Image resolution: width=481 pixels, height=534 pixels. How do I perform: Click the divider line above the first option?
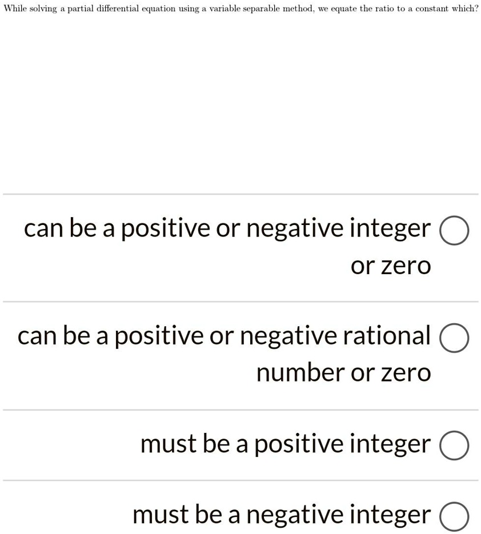coord(240,193)
